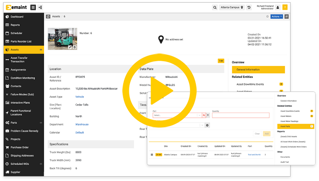Screen dimensions: 319x181
Task: Click the filter icon beside Part field
Action: point(208,115)
